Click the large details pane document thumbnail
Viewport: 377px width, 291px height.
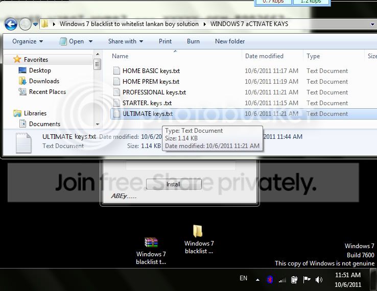[x=23, y=143]
